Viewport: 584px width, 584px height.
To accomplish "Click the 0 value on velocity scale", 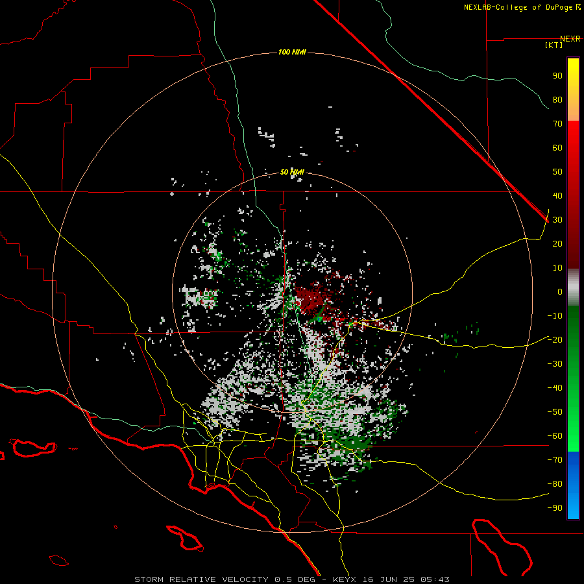I will 560,291.
